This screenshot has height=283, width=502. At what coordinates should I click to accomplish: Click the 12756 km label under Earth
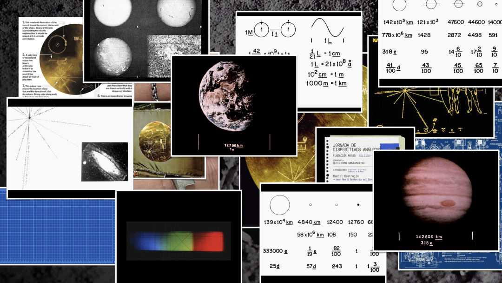point(233,145)
